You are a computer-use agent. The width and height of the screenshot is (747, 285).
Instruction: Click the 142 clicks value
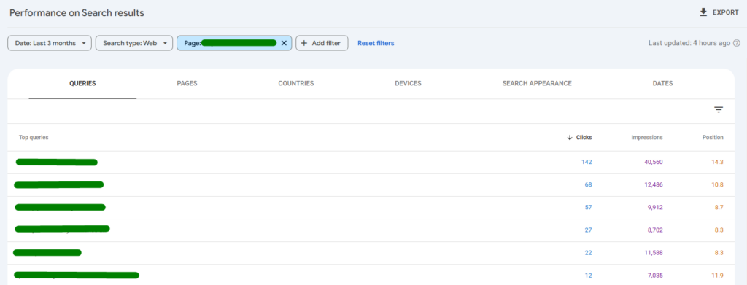point(587,162)
